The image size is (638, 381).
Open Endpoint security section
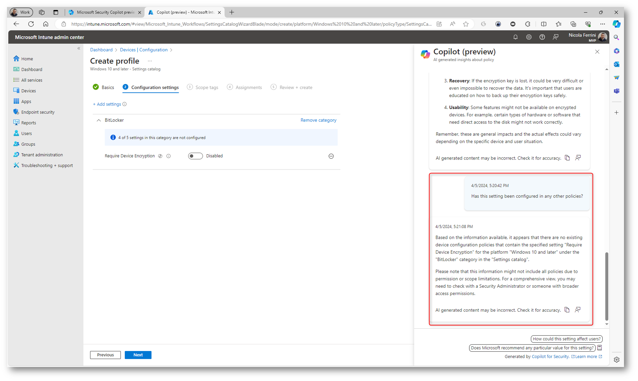(x=38, y=112)
